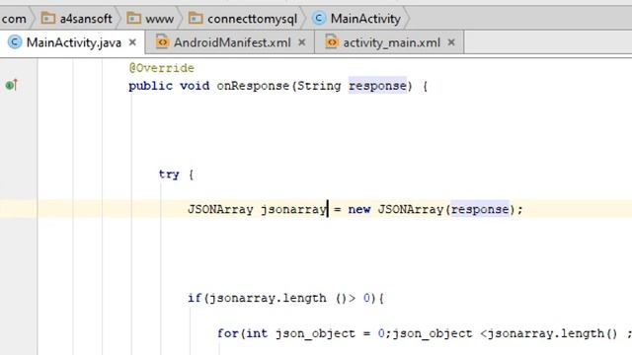Click the public keyword

click(x=151, y=86)
